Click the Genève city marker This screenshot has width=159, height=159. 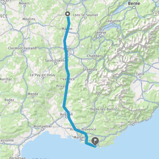pyautogui.click(x=100, y=36)
